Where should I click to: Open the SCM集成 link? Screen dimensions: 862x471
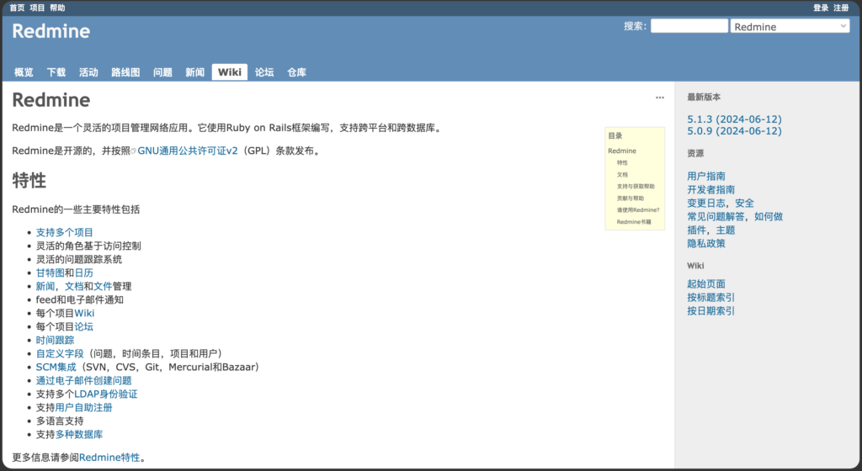click(x=56, y=367)
